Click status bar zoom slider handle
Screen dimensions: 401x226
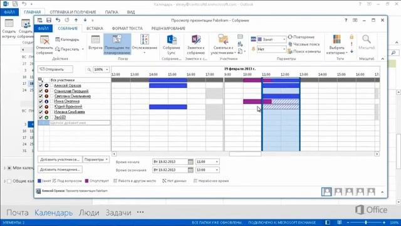point(366,222)
